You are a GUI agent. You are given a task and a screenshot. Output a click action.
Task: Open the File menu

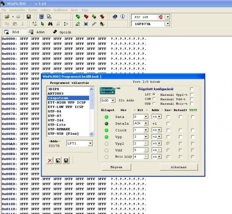pyautogui.click(x=3, y=10)
